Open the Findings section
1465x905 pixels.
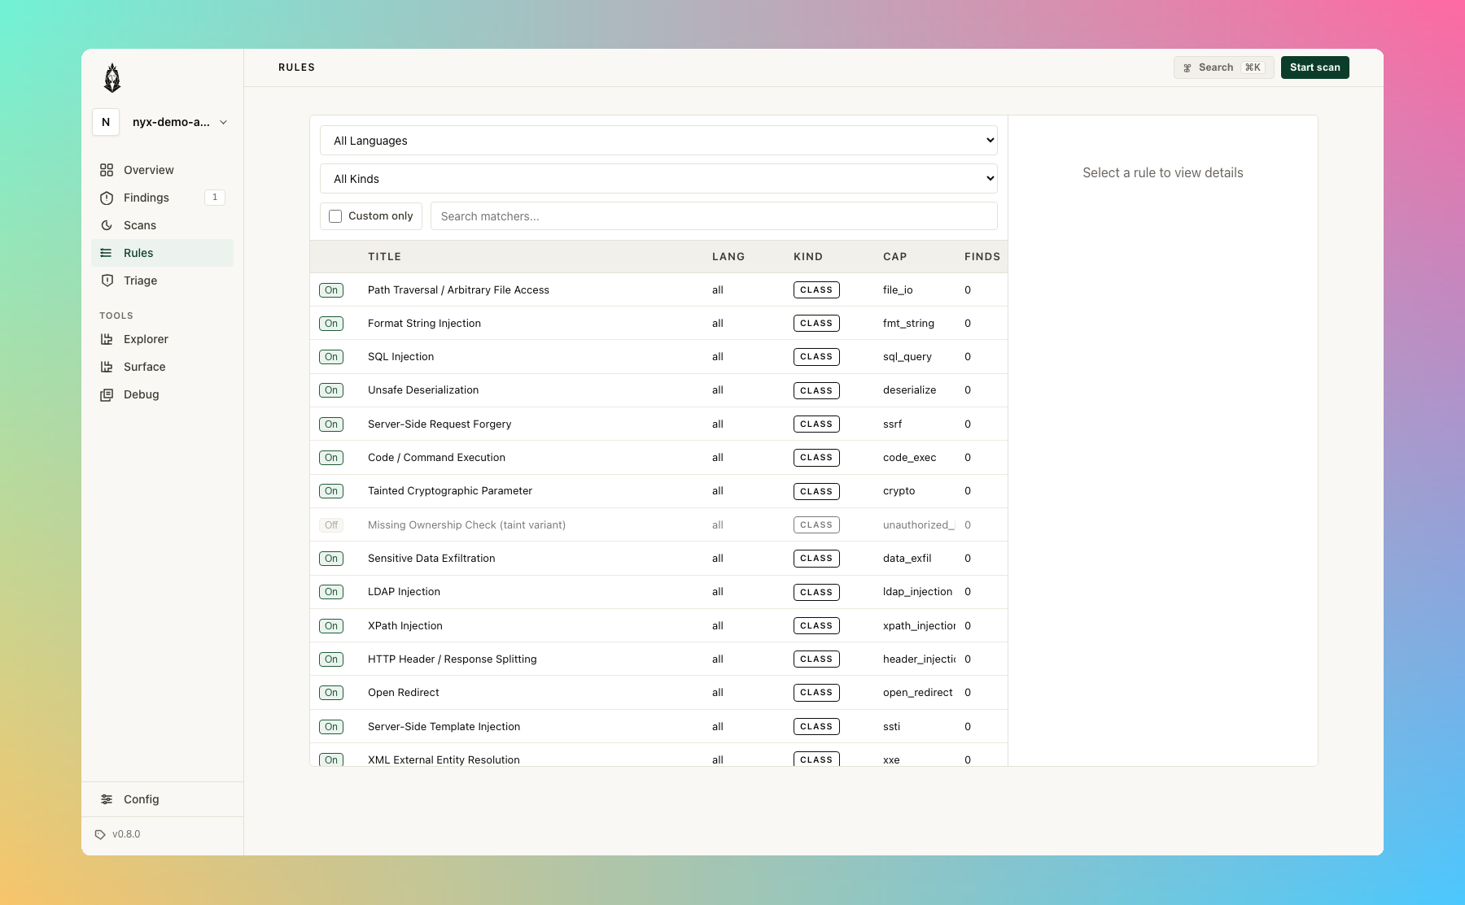pos(162,198)
